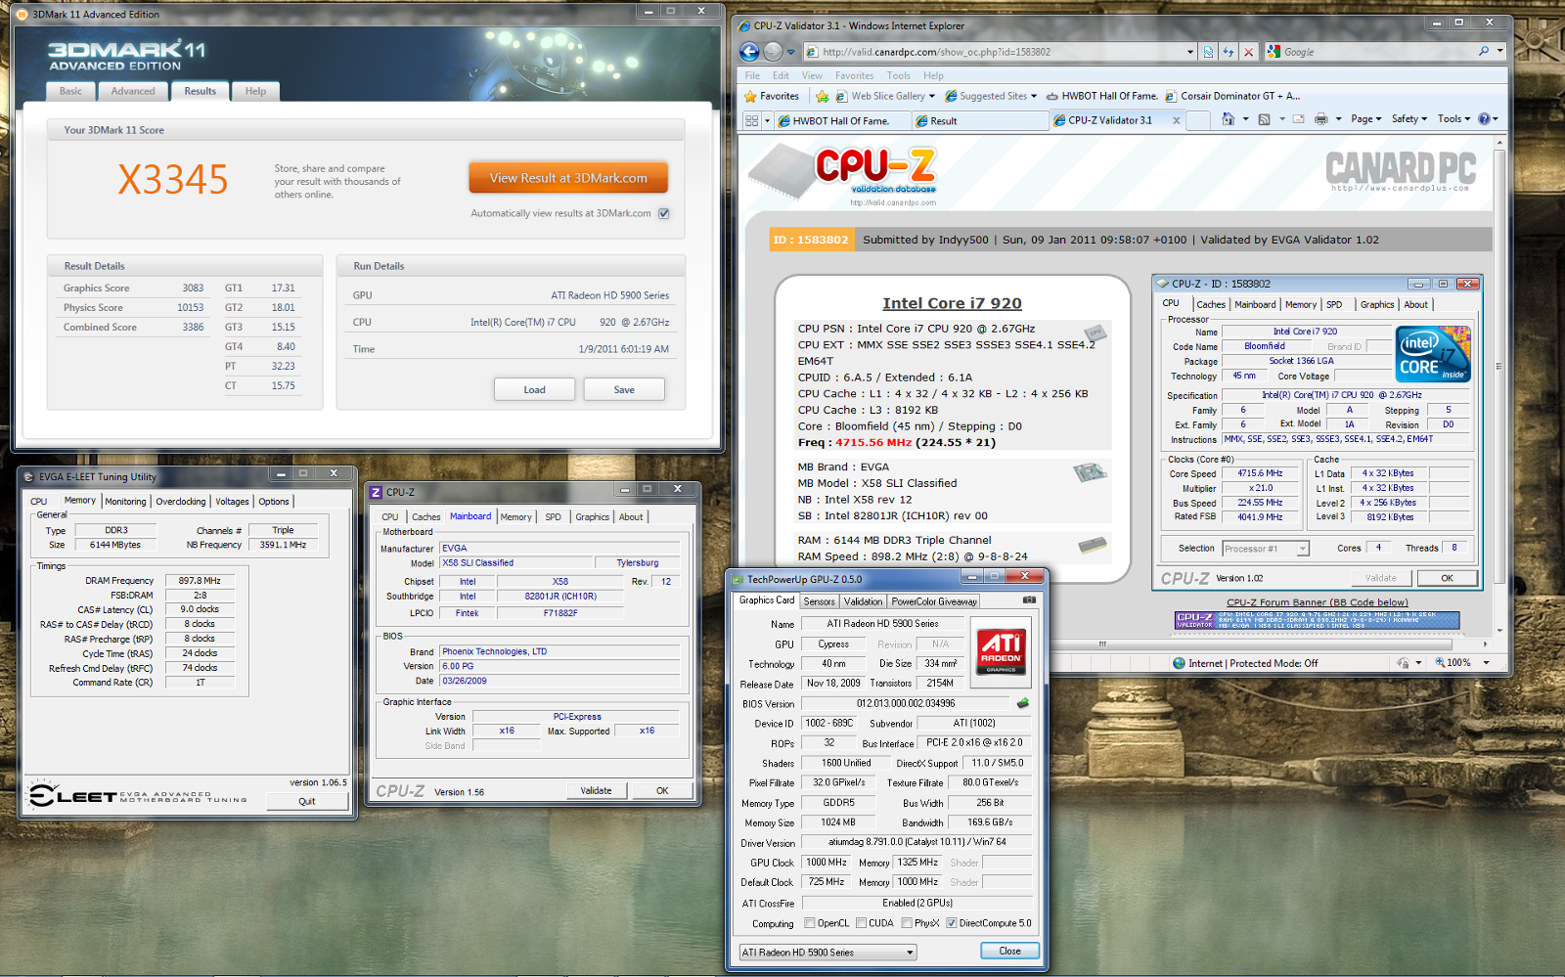Image resolution: width=1565 pixels, height=977 pixels.
Task: Expand the address bar URL history dropdown
Action: point(1189,52)
